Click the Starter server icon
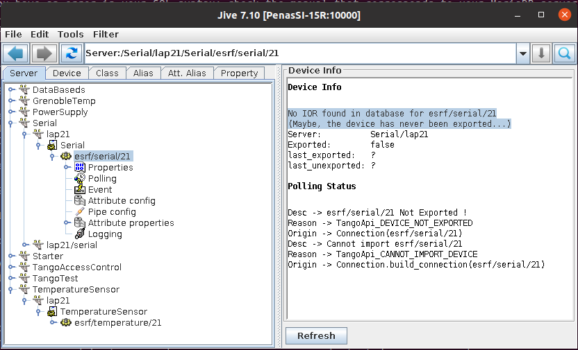The width and height of the screenshot is (578, 350). 24,256
